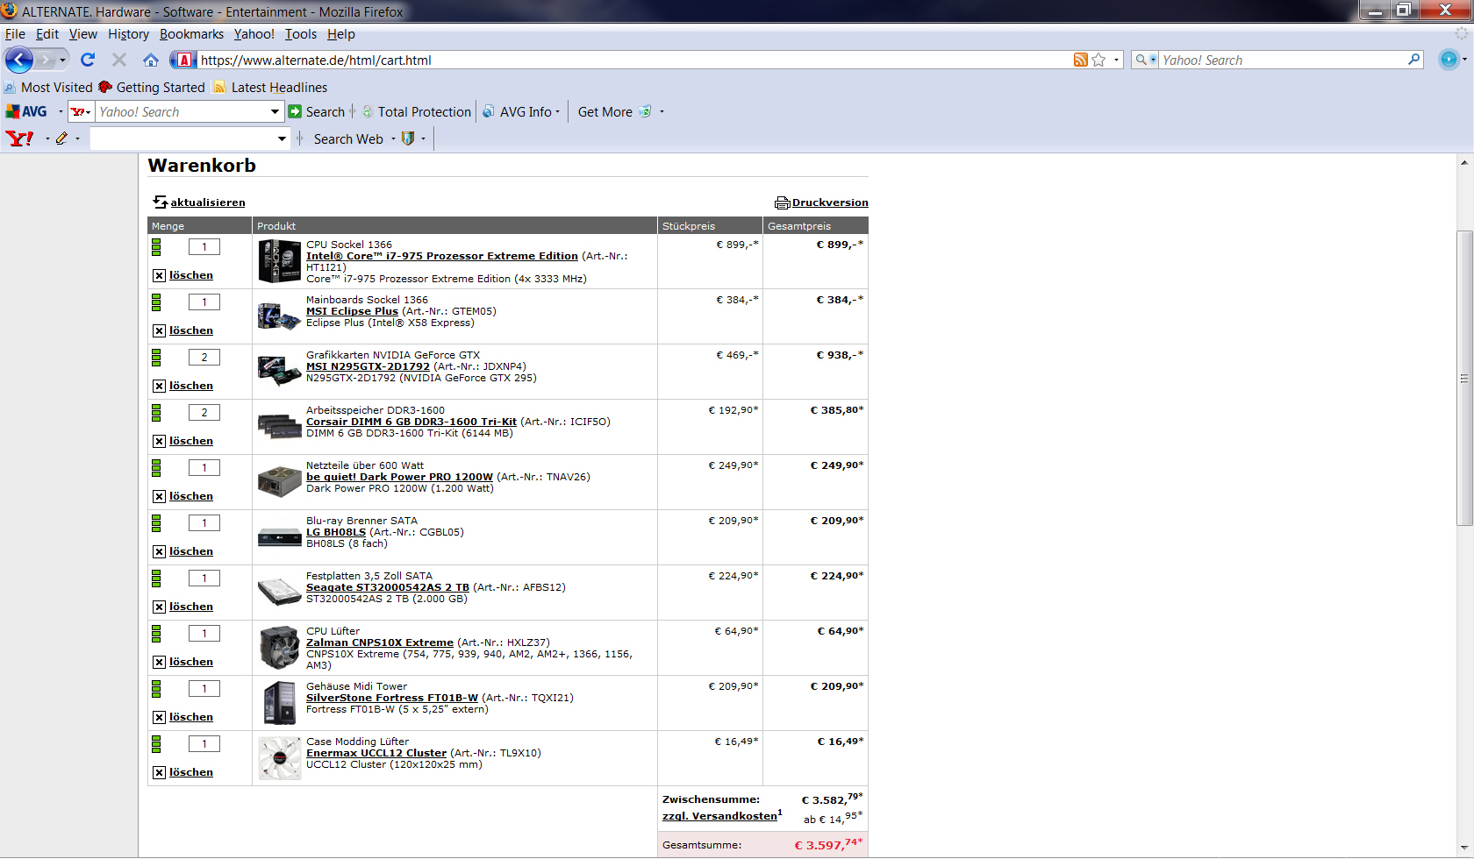Viewport: 1474px width, 859px height.
Task: Click the AVG Search green arrow button
Action: coord(296,111)
